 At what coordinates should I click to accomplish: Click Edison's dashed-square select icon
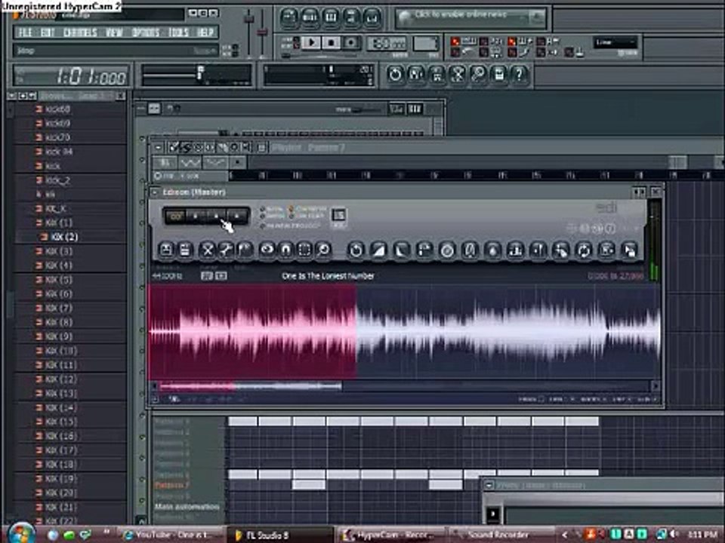point(304,250)
